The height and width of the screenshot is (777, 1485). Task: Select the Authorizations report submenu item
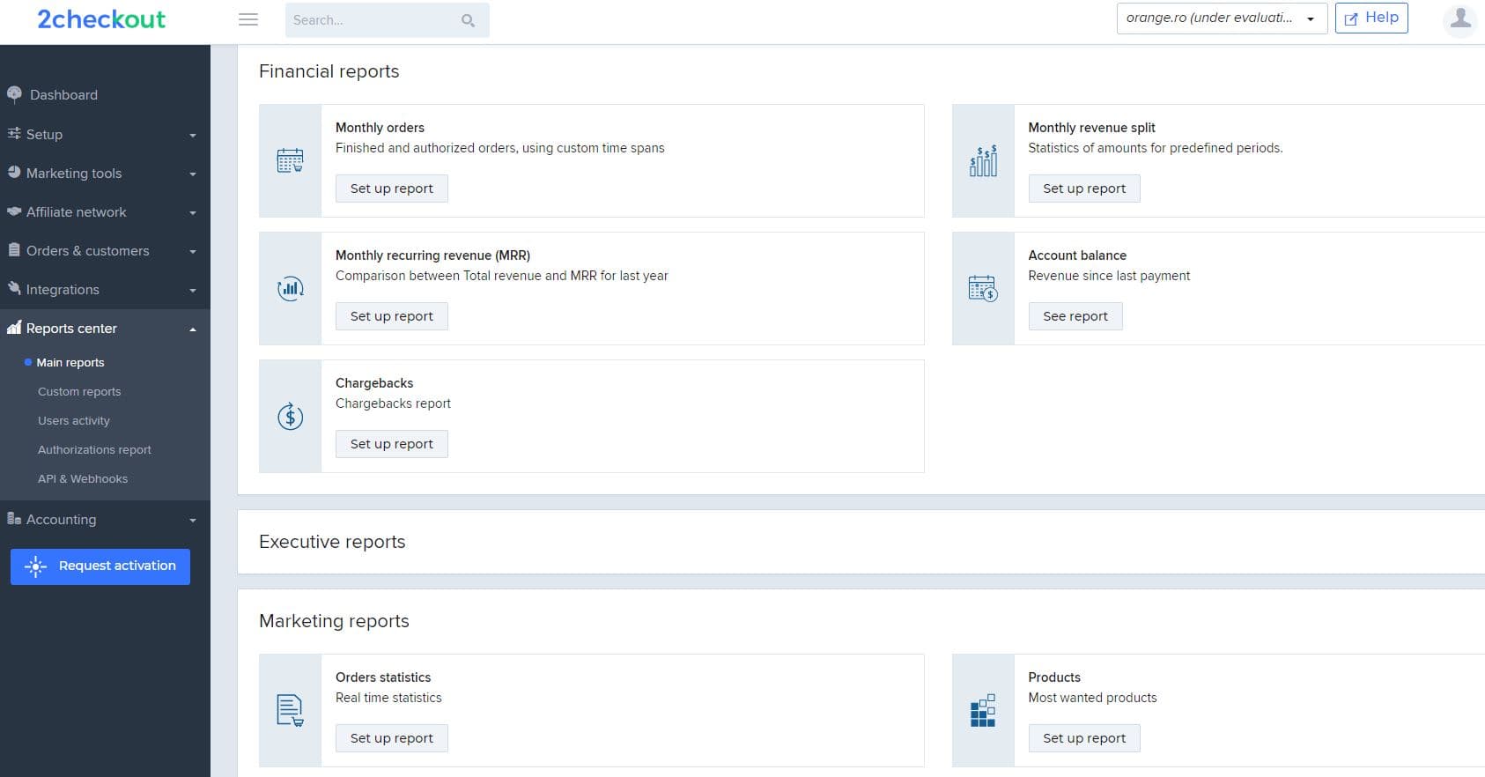pyautogui.click(x=94, y=450)
